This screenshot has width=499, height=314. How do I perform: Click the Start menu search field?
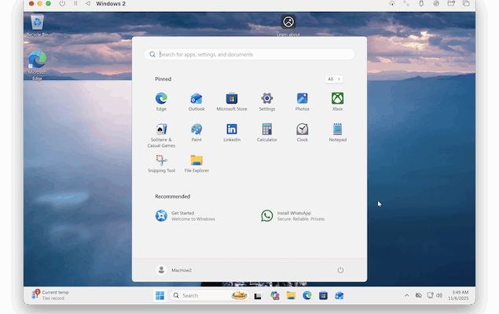(x=249, y=54)
